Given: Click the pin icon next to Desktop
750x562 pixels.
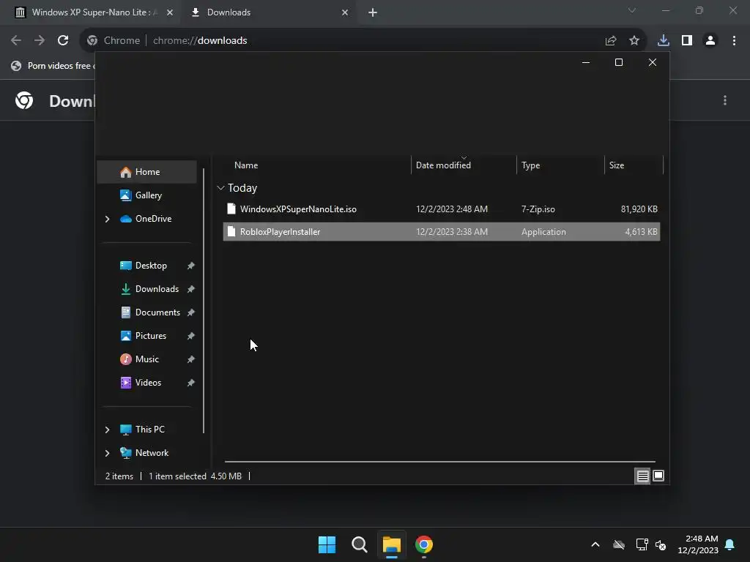Looking at the screenshot, I should tap(191, 266).
